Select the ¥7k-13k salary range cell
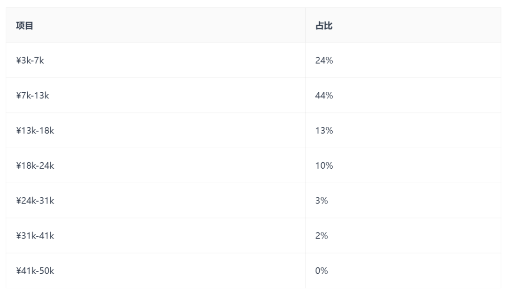507x292 pixels. (32, 96)
